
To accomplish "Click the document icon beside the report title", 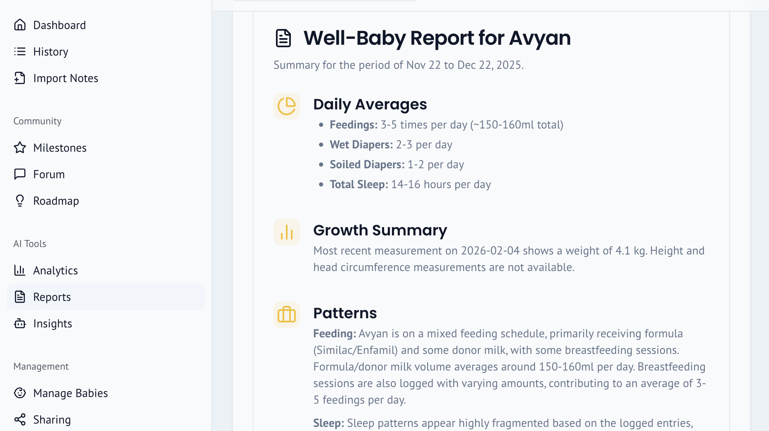I will 283,38.
